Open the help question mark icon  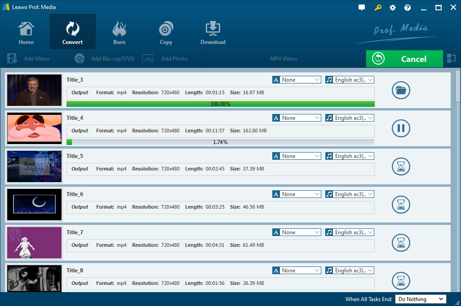[x=408, y=8]
